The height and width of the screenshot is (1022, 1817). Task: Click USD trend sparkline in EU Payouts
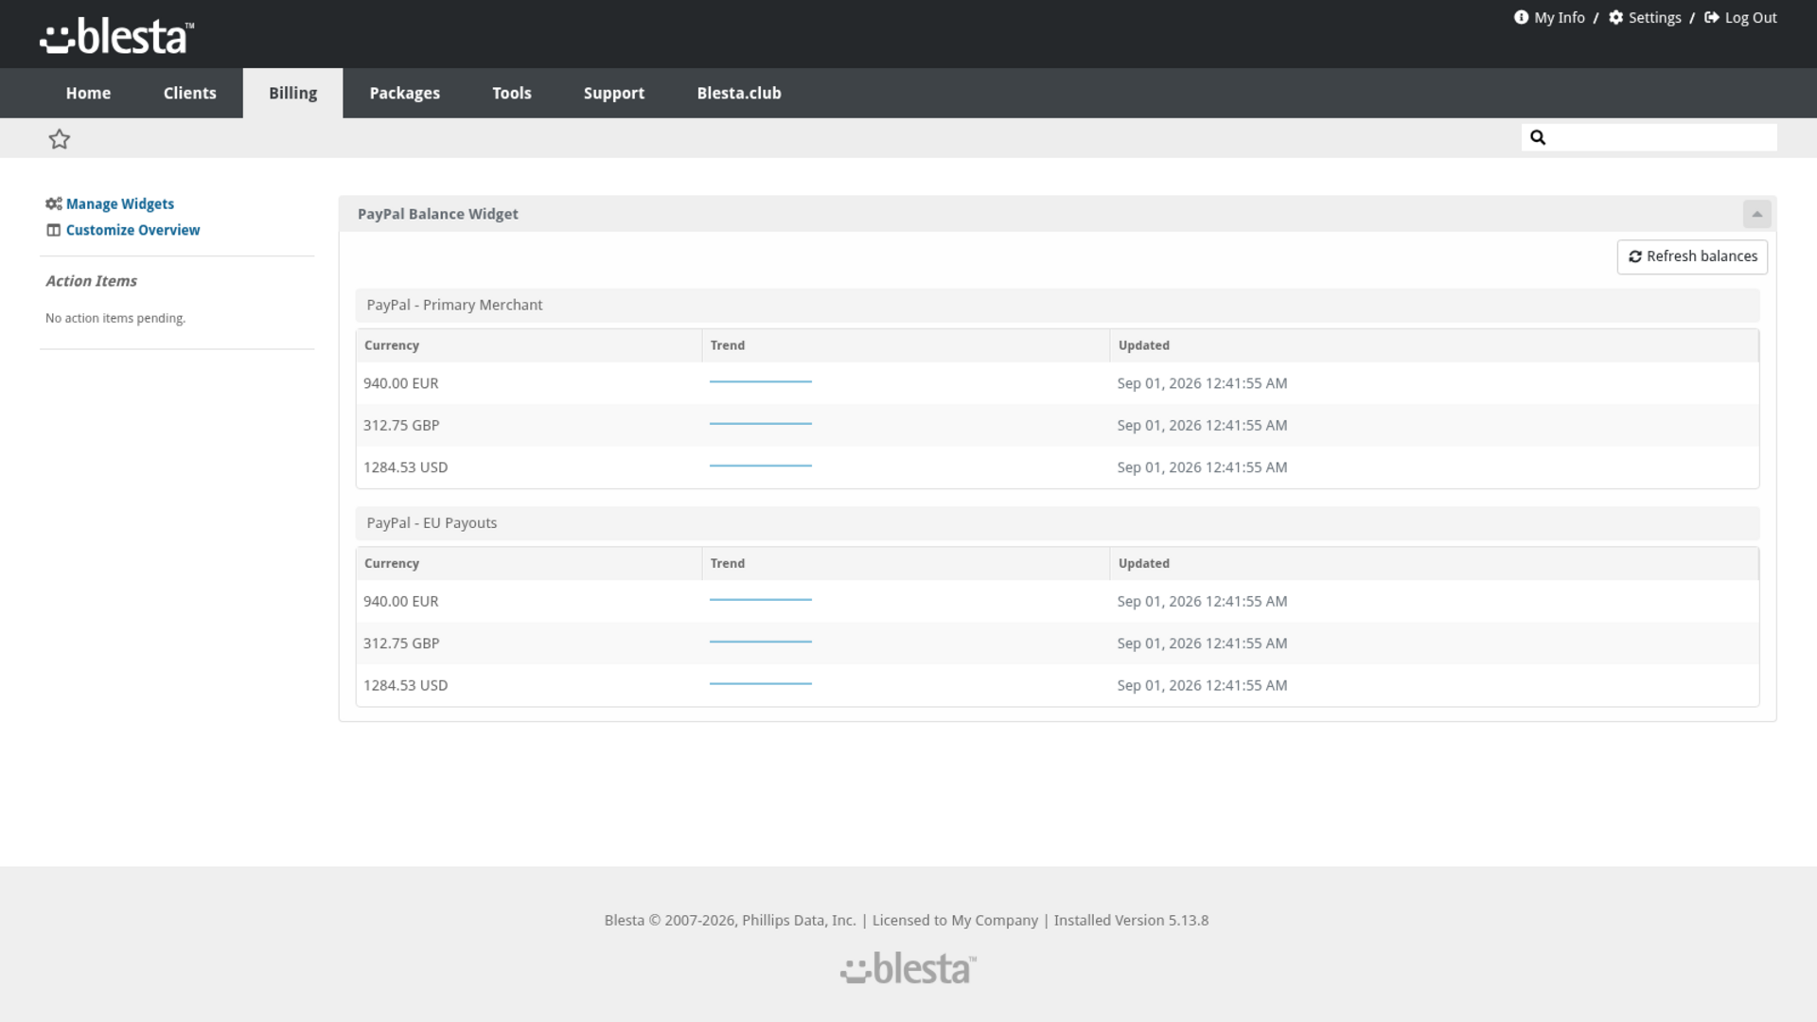pos(761,683)
